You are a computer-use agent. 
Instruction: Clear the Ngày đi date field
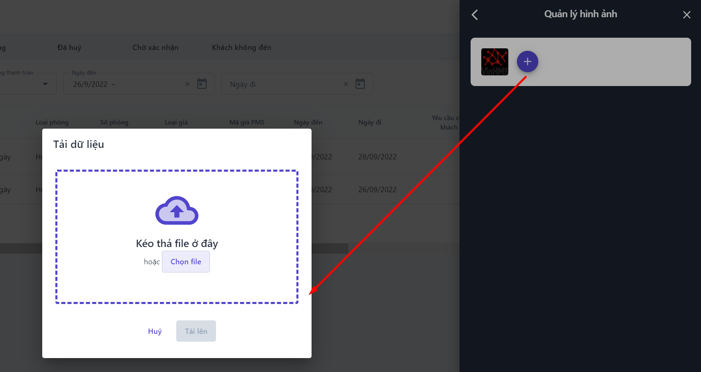click(346, 84)
